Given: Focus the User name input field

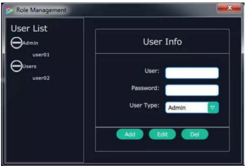Looking at the screenshot, I should coord(192,73).
